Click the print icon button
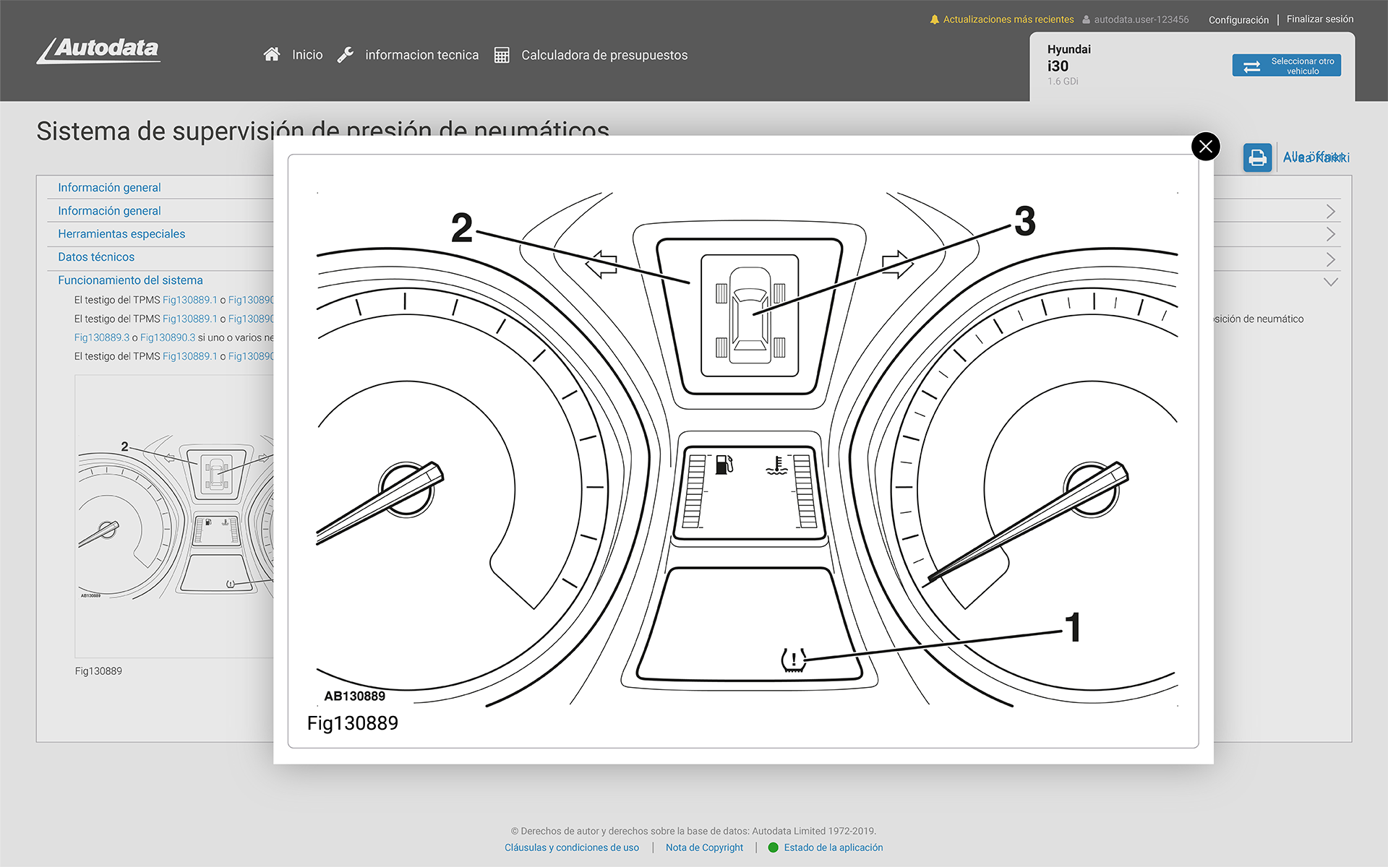 click(1257, 157)
